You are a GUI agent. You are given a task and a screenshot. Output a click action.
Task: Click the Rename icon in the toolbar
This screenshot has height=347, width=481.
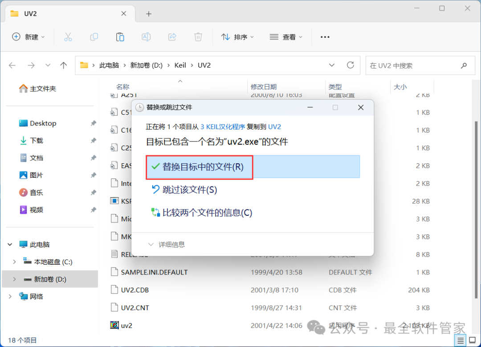[x=146, y=37]
